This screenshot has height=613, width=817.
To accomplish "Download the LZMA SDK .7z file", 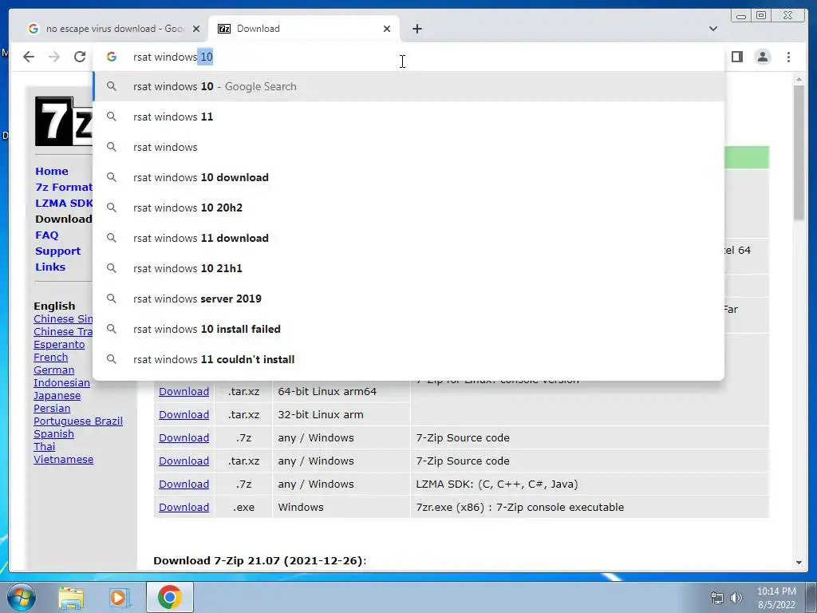I will [x=184, y=484].
